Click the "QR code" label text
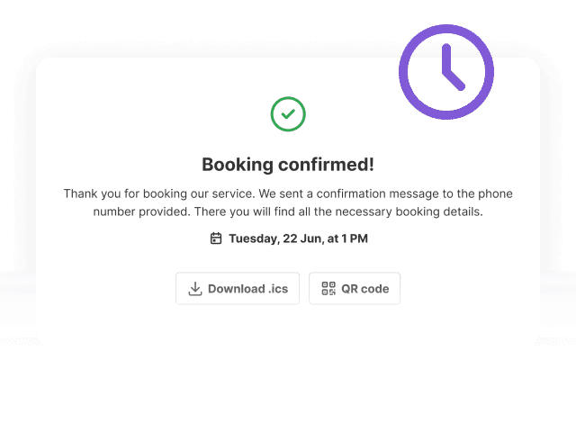Screen dimensions: 576x432 pyautogui.click(x=365, y=289)
